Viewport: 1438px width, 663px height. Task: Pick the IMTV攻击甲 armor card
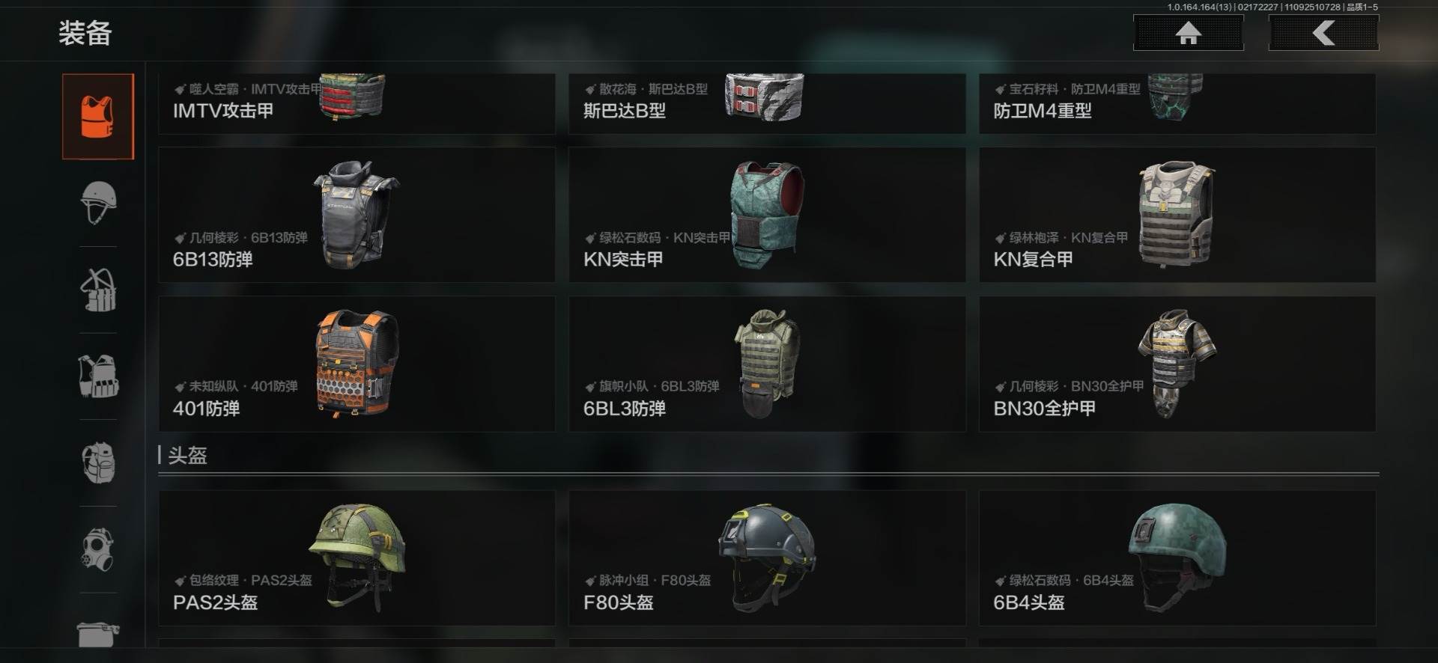357,103
